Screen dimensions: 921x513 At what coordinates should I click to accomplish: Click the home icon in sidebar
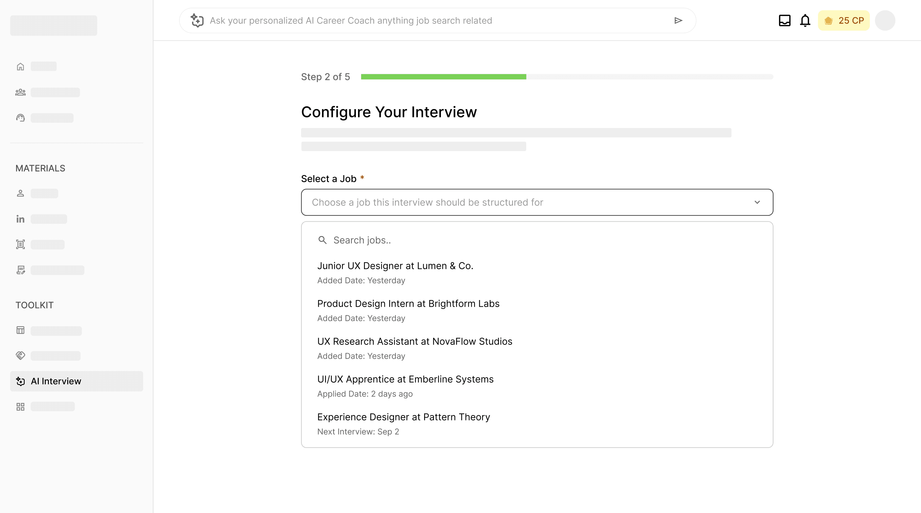click(x=20, y=66)
